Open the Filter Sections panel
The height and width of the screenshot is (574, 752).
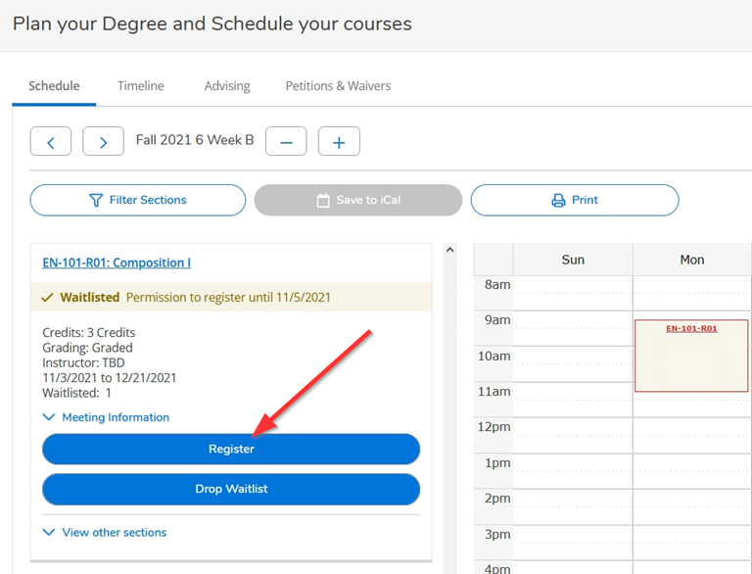138,200
